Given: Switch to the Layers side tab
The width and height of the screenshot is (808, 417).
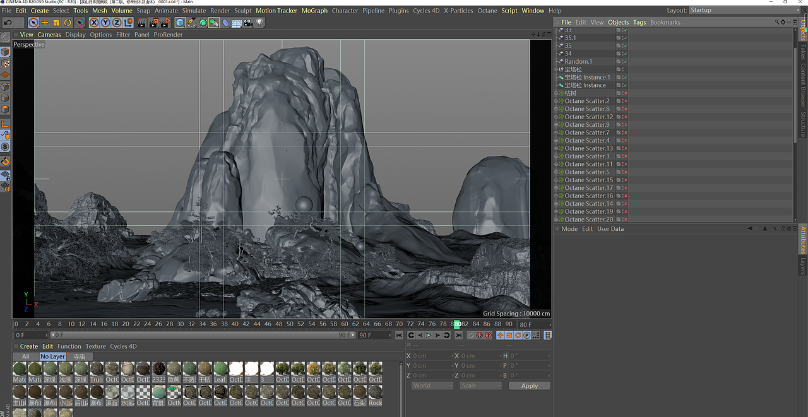Looking at the screenshot, I should pos(803,266).
